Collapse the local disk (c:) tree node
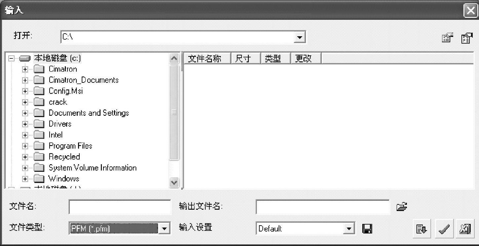Screen dimensions: 479x246 point(11,58)
